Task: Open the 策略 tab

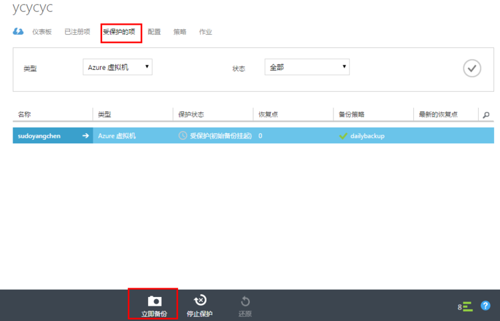Action: pos(179,32)
